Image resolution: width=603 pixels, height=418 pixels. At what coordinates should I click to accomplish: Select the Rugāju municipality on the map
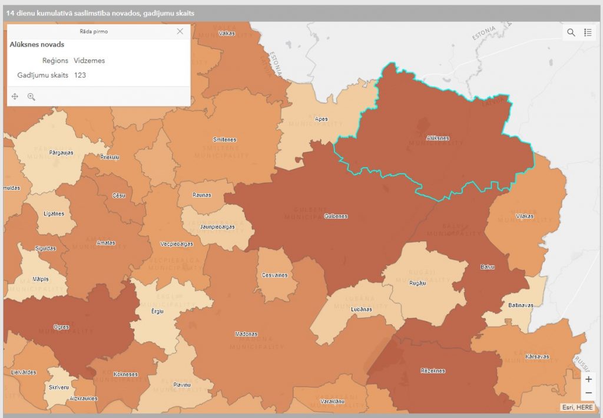417,284
